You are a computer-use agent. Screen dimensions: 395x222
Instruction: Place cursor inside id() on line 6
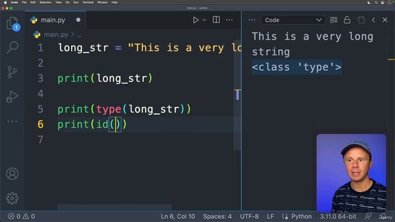[x=115, y=125]
